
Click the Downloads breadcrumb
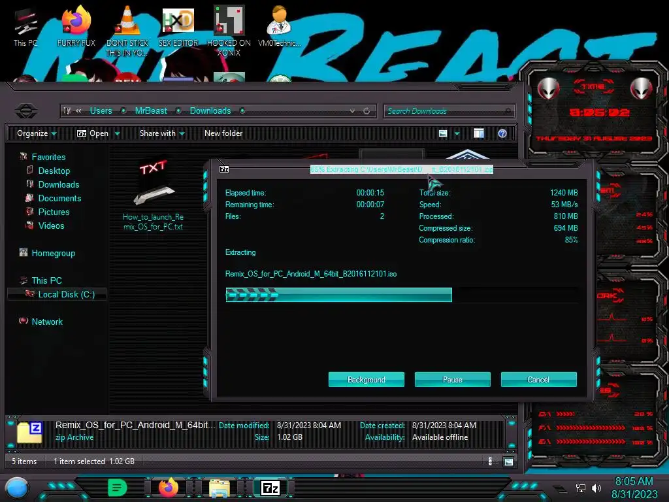tap(210, 111)
